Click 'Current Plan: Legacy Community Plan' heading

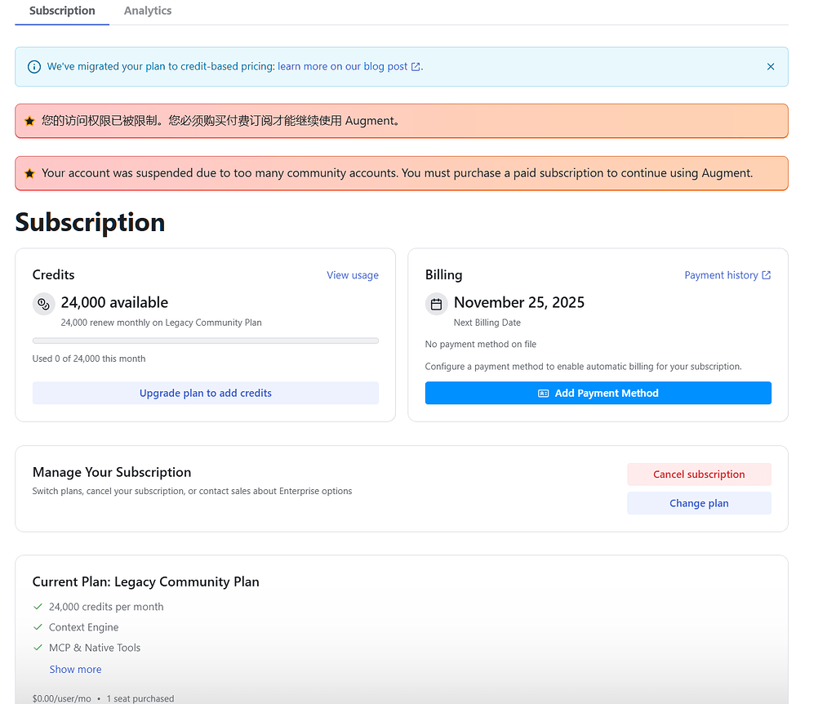tap(145, 581)
